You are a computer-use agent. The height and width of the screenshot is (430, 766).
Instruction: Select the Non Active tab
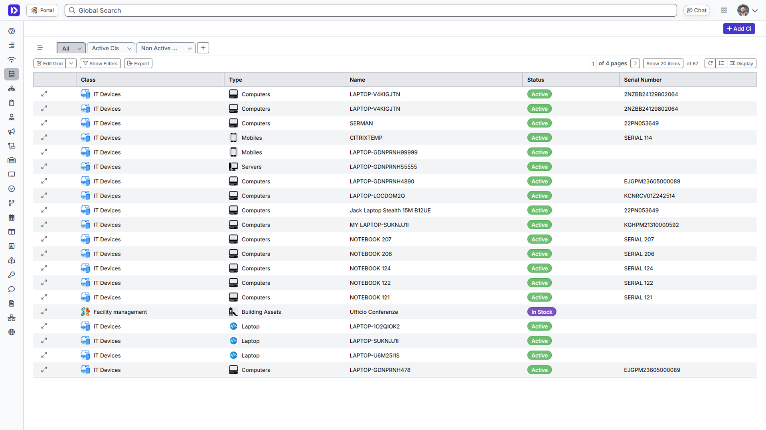[x=159, y=48]
